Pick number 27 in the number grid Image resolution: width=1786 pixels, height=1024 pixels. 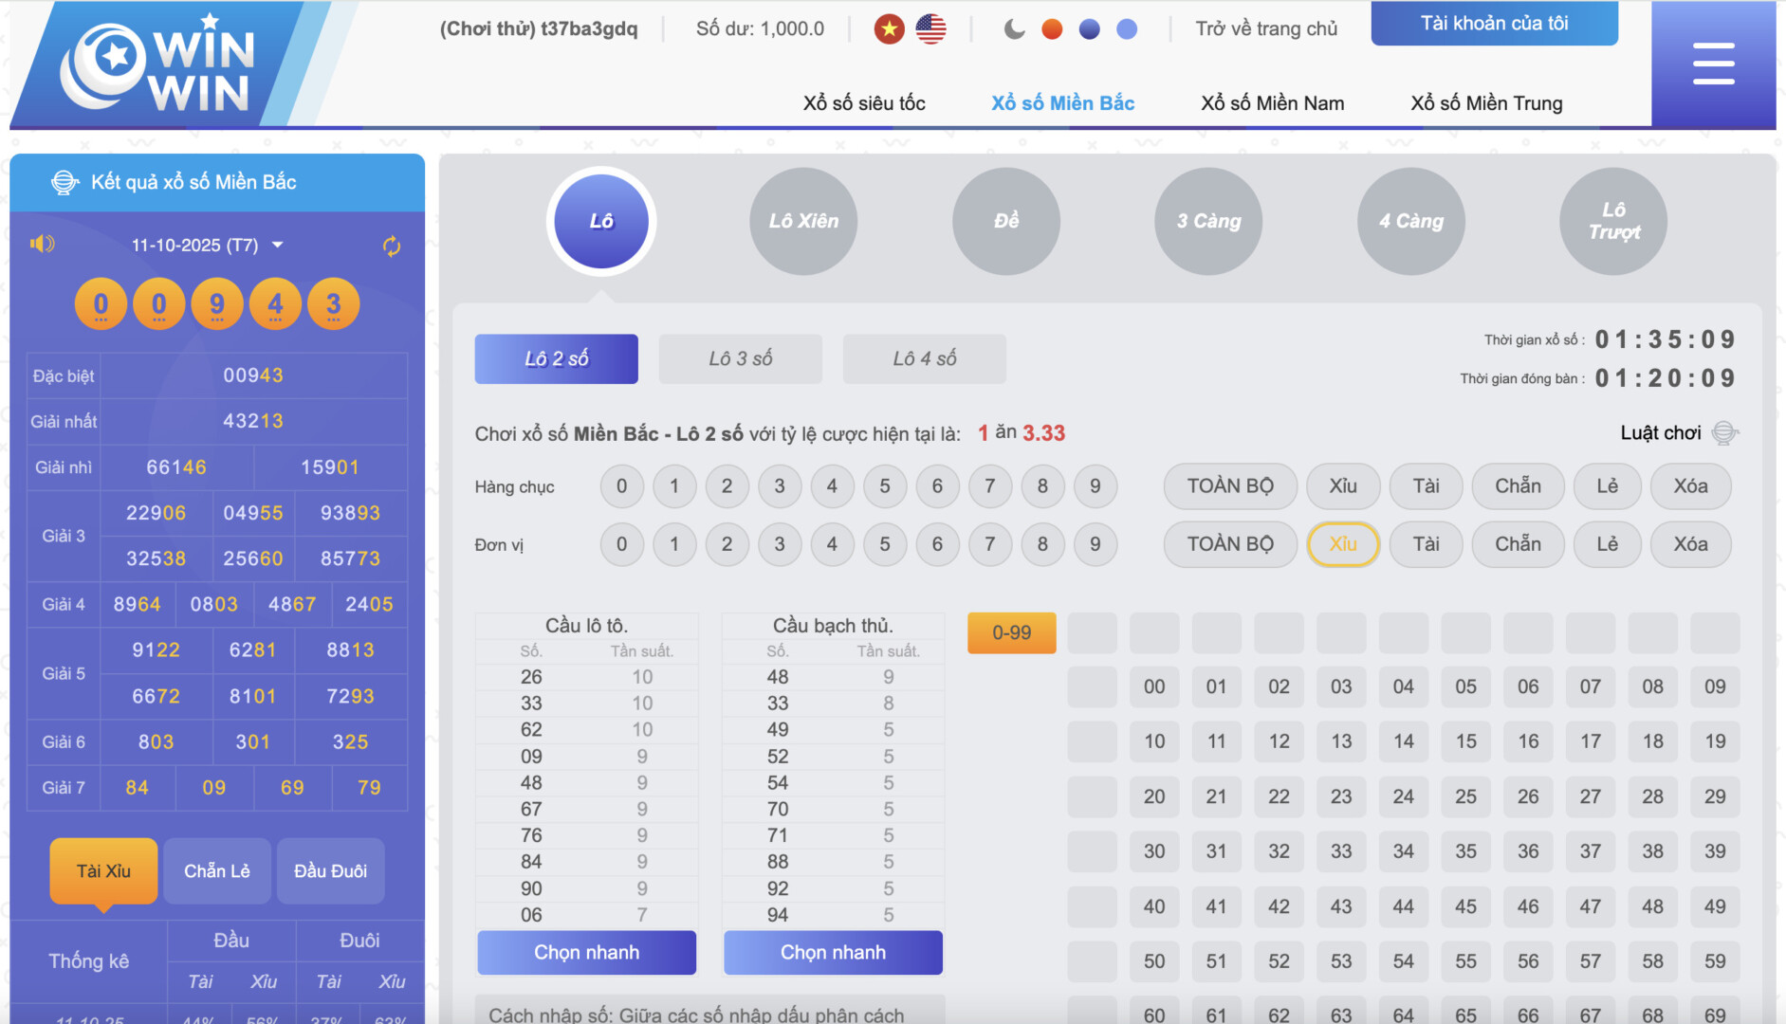(x=1590, y=796)
